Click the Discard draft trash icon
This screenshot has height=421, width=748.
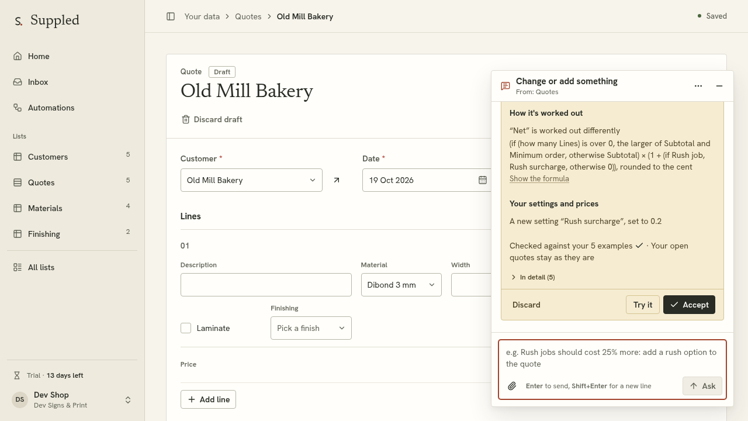click(186, 119)
